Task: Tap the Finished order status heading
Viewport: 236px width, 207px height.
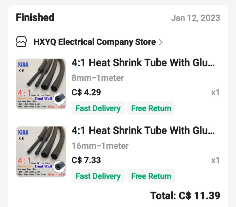Action: (35, 17)
